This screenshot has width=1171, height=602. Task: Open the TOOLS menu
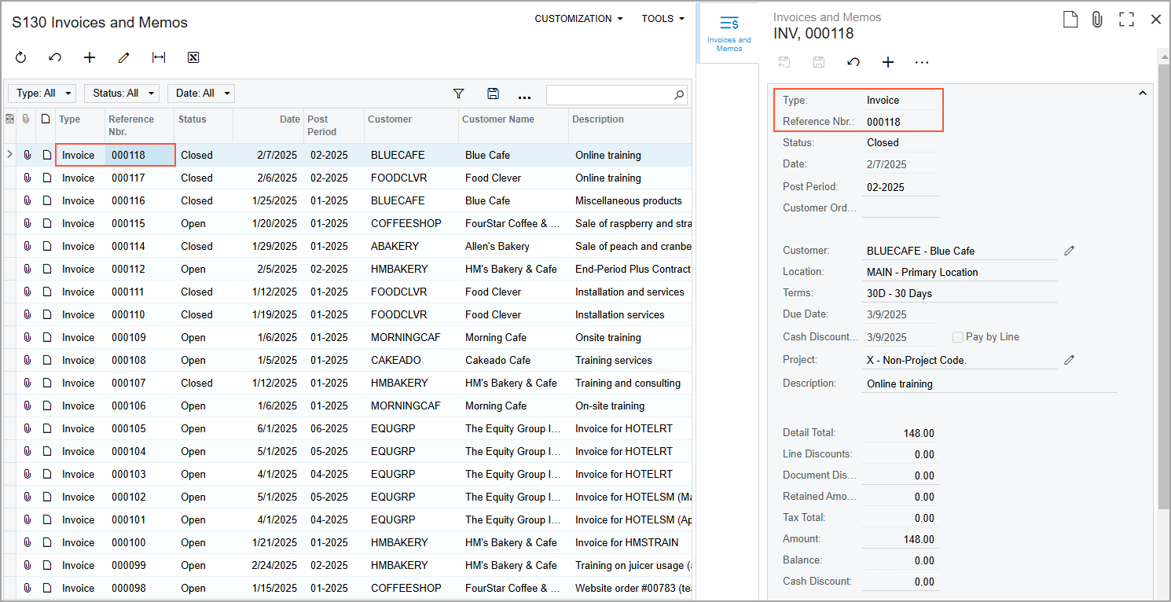coord(663,19)
